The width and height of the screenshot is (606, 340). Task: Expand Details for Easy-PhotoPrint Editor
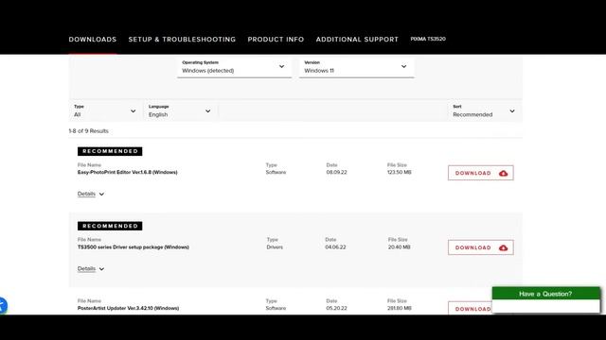[x=91, y=194]
